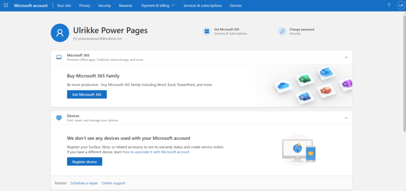
Task: Click the Devices section title in card
Action: coord(73,116)
